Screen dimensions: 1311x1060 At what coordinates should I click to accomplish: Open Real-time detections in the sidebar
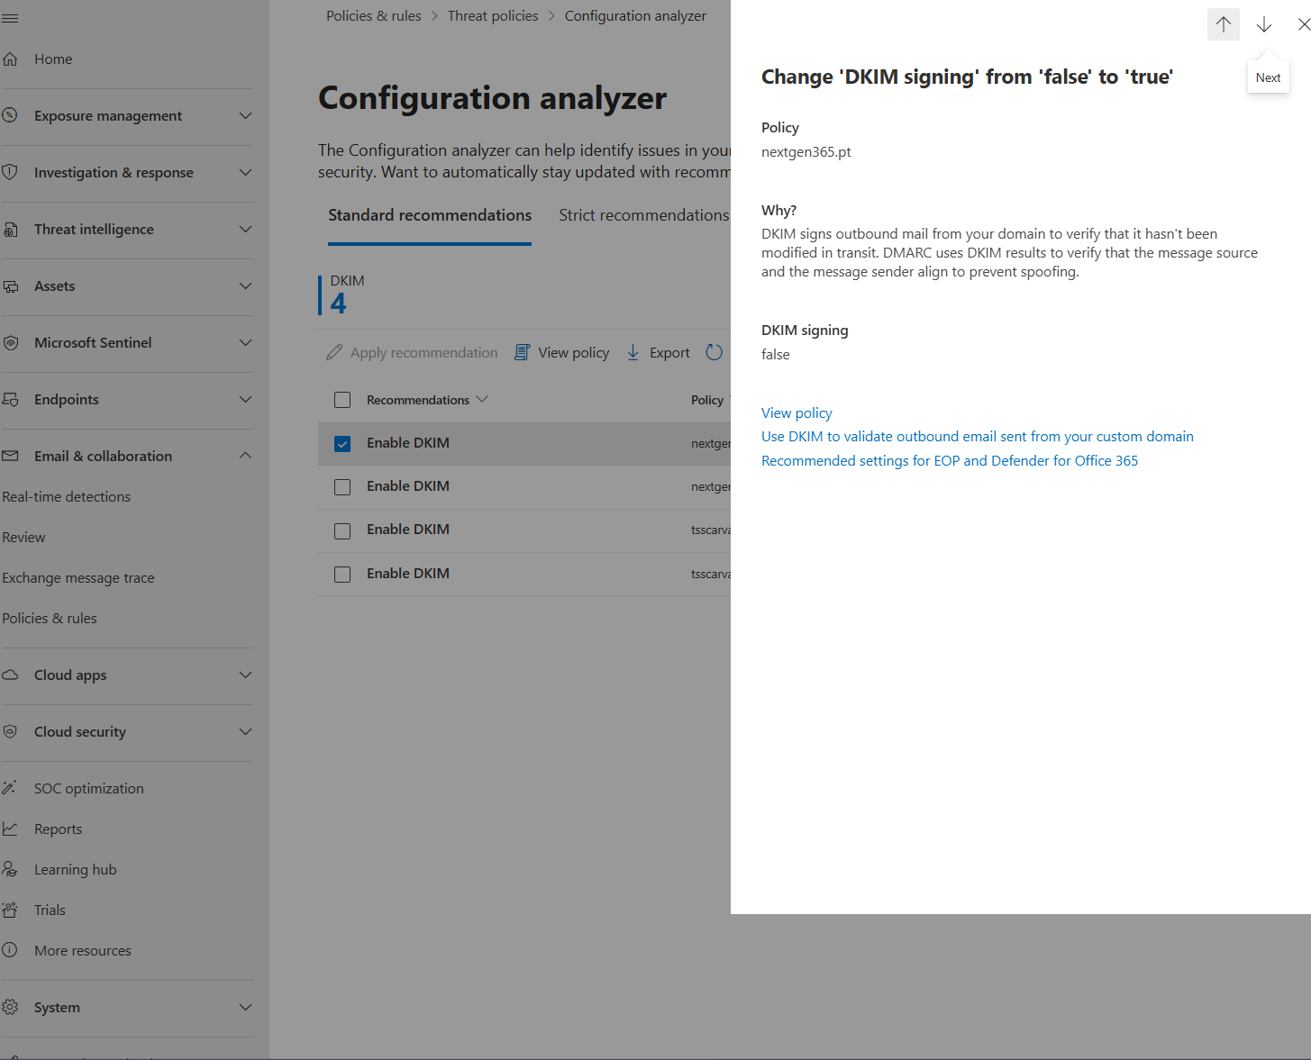click(67, 496)
